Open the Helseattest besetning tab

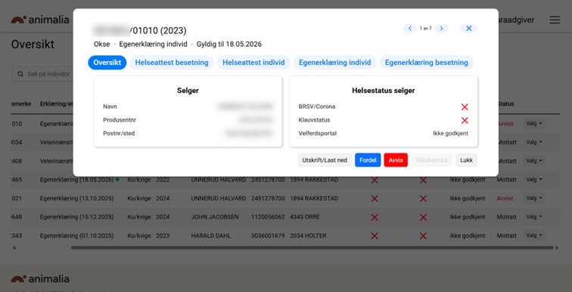(172, 63)
